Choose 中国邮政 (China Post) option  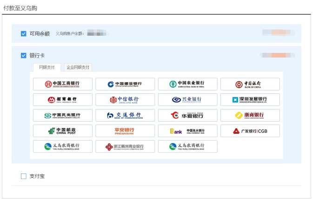pos(63,131)
